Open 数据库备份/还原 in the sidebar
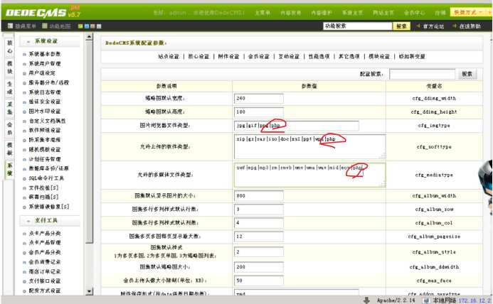Image resolution: width=493 pixels, height=304 pixels. pyautogui.click(x=49, y=168)
